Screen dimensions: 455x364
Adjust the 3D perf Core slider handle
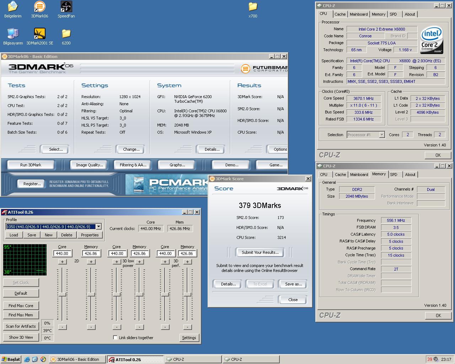point(165,295)
